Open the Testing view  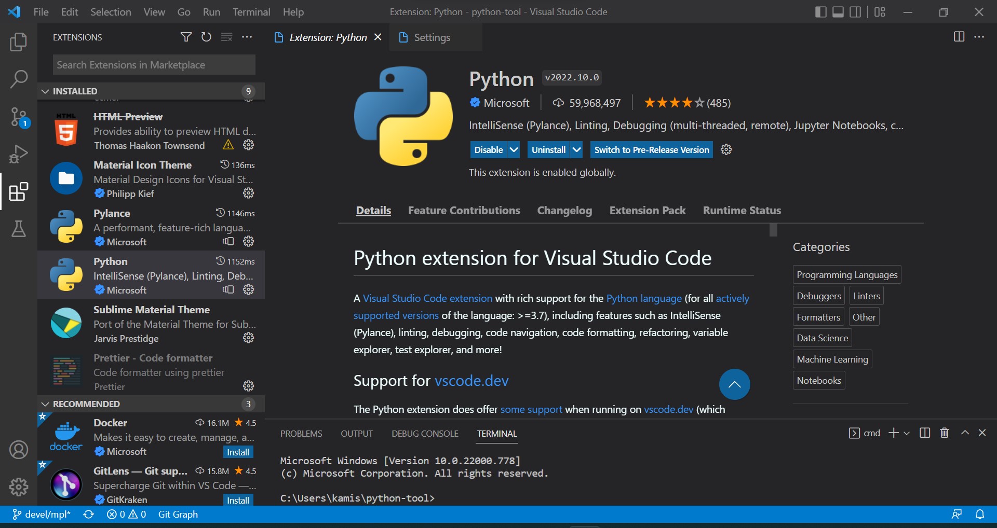(x=19, y=229)
